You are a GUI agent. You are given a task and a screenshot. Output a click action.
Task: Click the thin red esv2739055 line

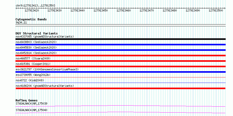pos(120,77)
